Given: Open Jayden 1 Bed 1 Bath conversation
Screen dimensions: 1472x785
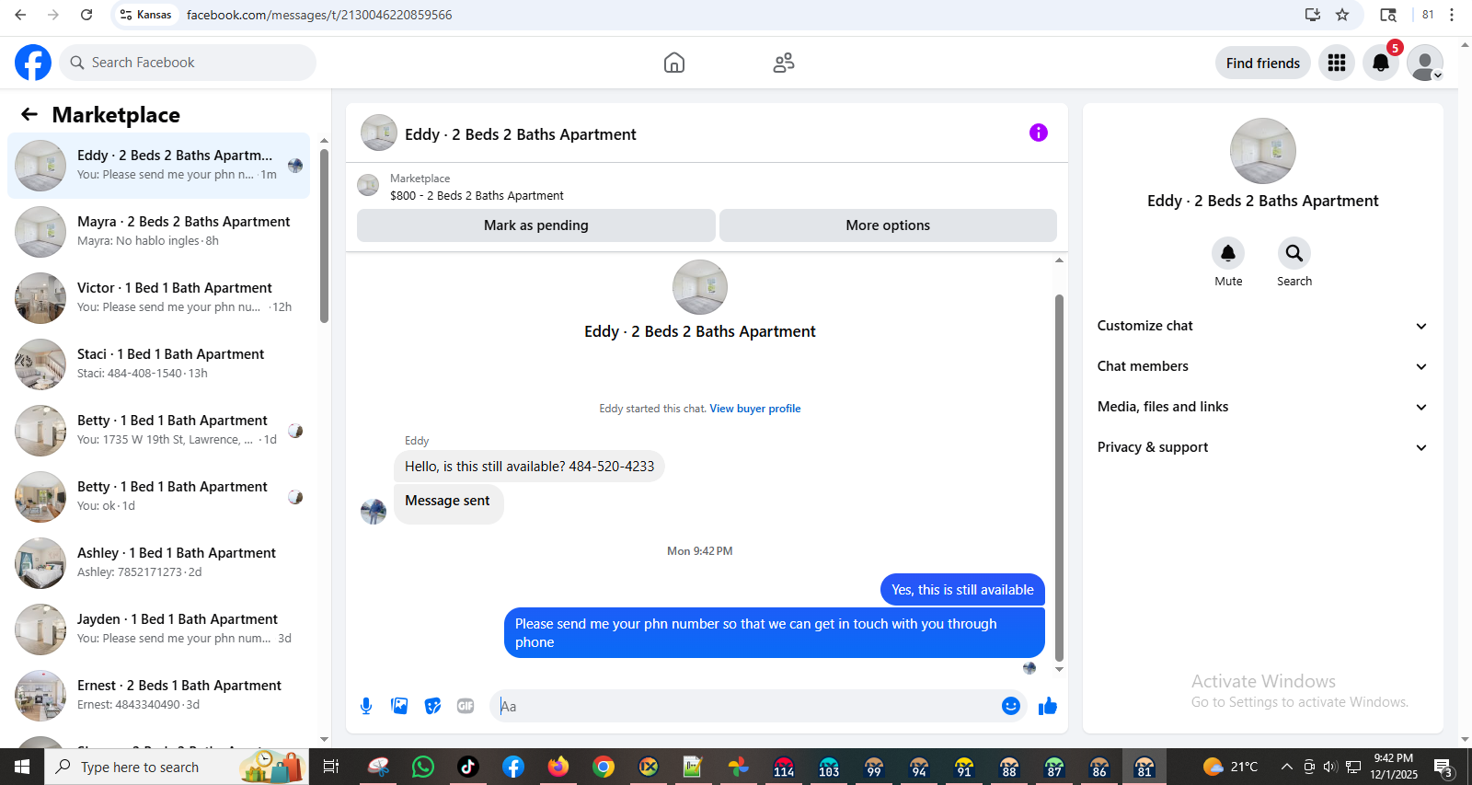Looking at the screenshot, I should click(x=158, y=629).
